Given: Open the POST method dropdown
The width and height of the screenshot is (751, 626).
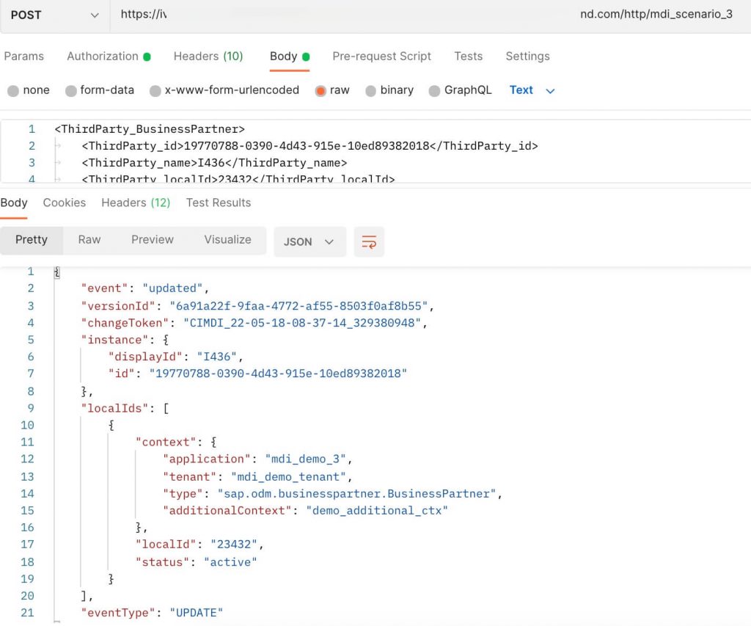Looking at the screenshot, I should coord(54,15).
